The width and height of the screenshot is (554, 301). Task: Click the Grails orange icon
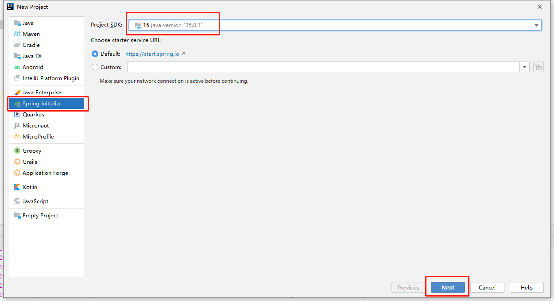(17, 162)
